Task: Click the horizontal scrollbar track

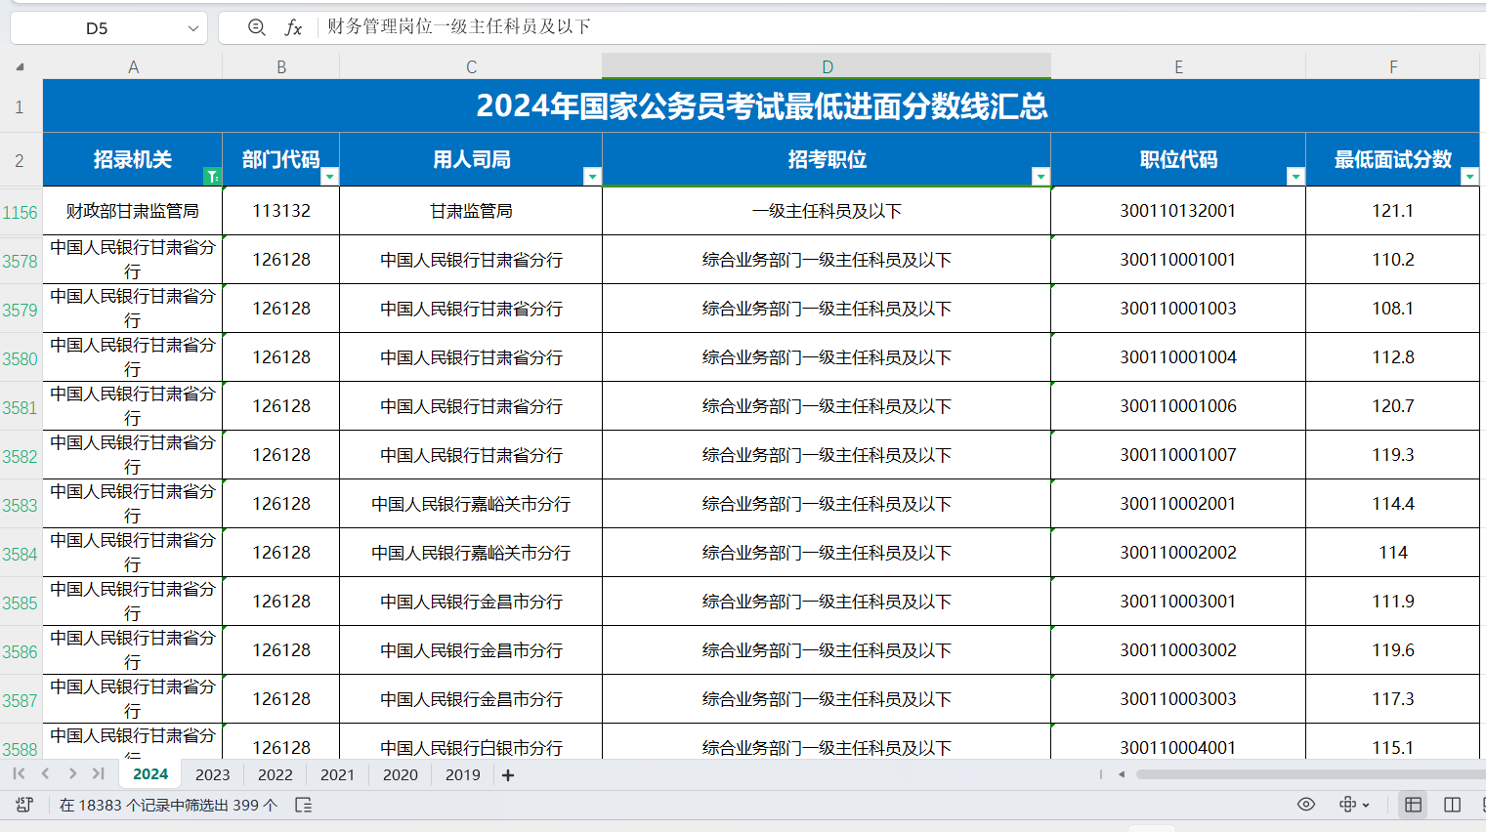Action: tap(1311, 774)
